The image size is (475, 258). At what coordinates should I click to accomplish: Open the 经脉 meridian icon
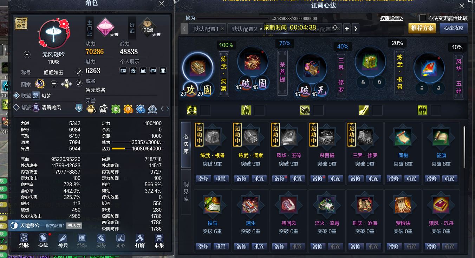[x=24, y=238]
